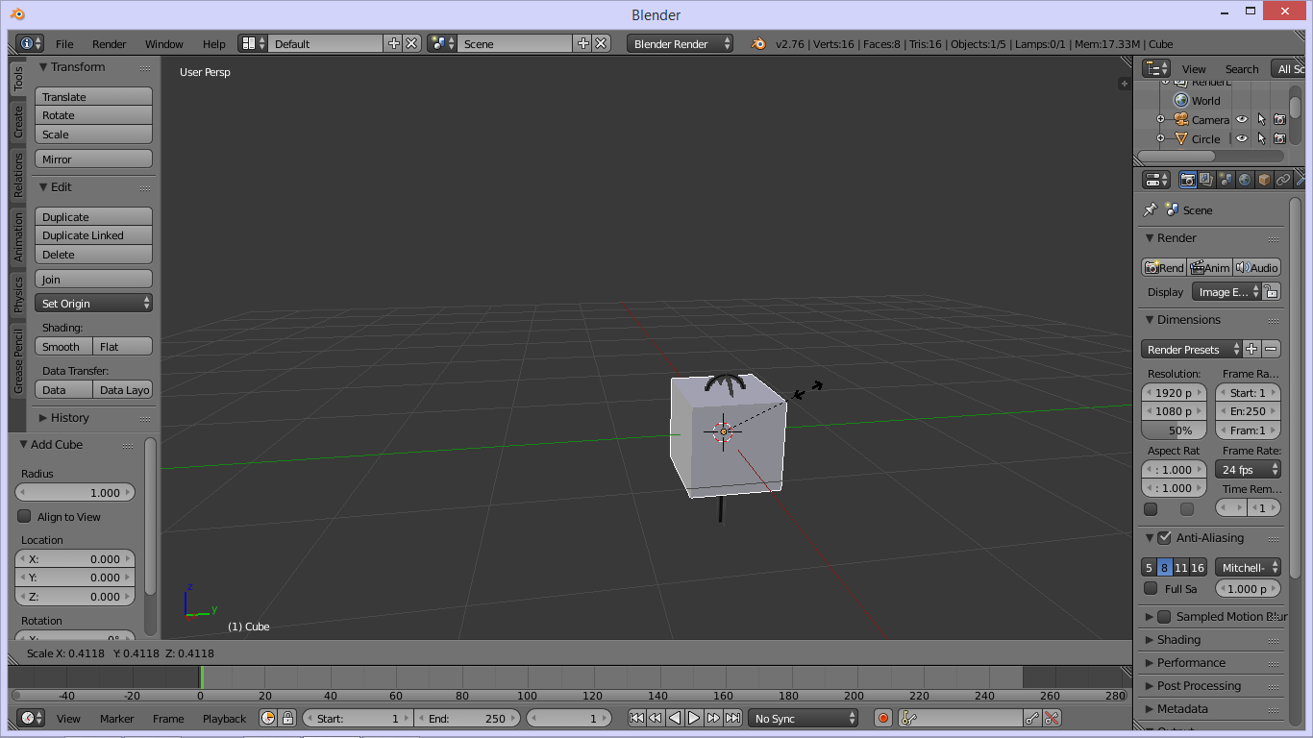This screenshot has height=738, width=1313.
Task: Enable the Align to View checkbox
Action: click(25, 516)
